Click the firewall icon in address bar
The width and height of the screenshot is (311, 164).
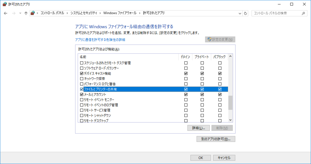pyautogui.click(x=33, y=13)
